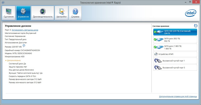
Task: Select Устройство ATAPI entry
Action: (x=175, y=54)
